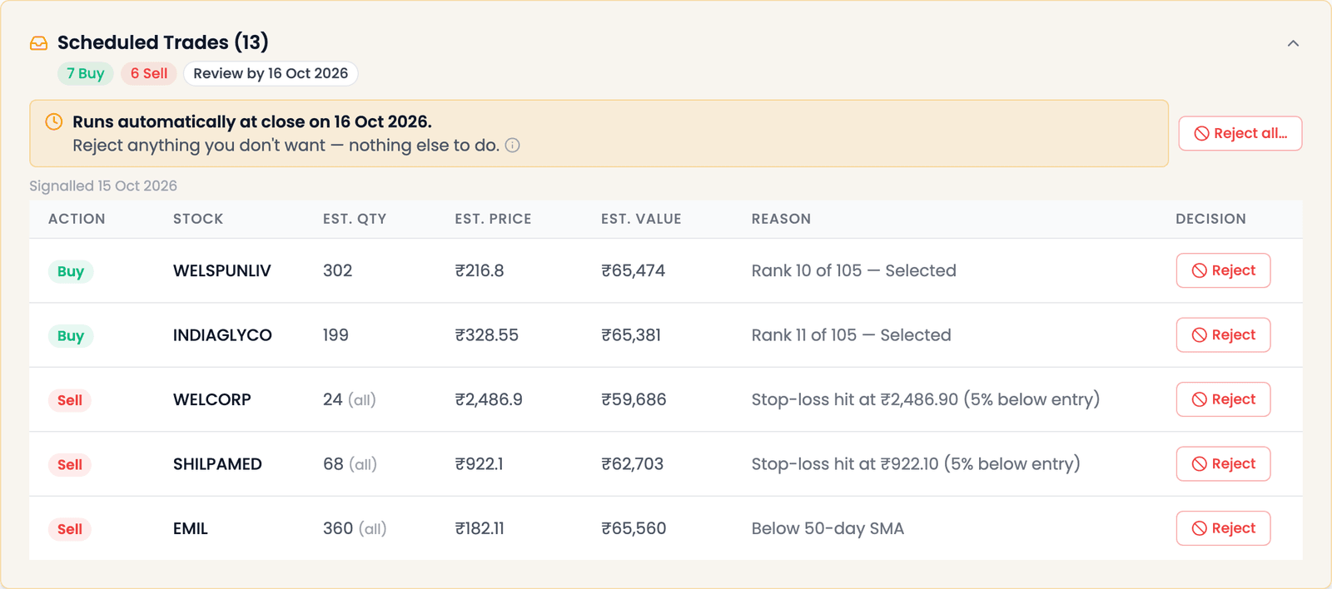Click 'Rank 11 of 105 — Selected' reason
The image size is (1332, 589).
pyautogui.click(x=852, y=335)
